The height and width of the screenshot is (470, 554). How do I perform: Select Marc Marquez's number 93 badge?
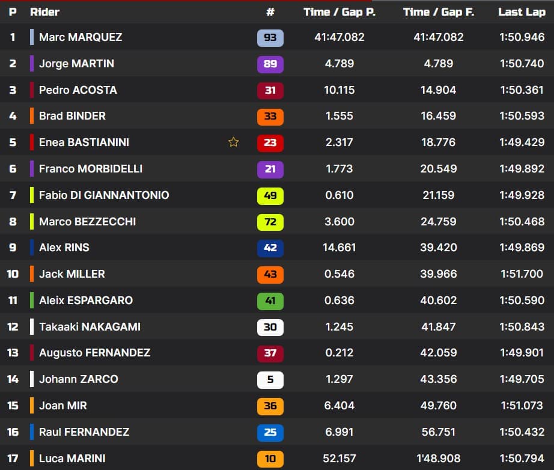[270, 37]
